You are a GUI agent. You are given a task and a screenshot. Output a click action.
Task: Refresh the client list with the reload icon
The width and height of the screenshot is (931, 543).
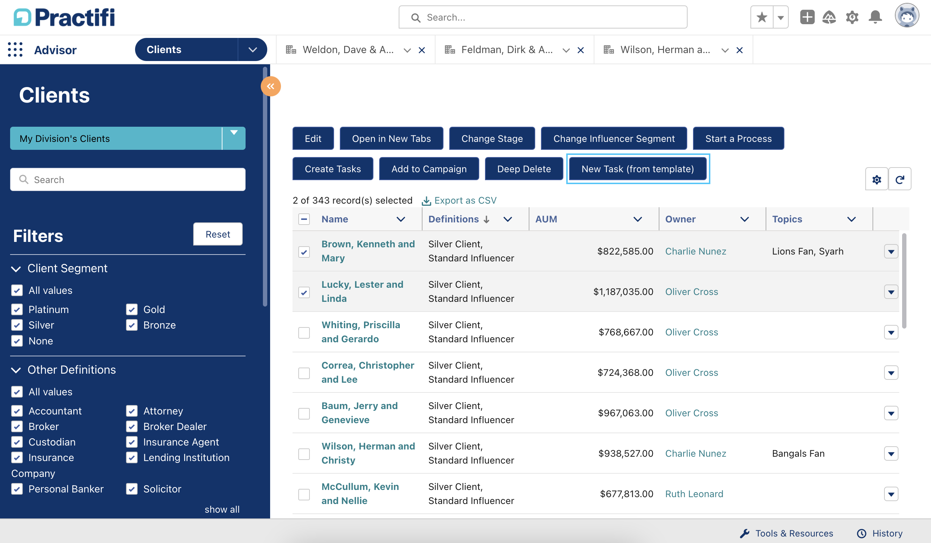click(x=900, y=179)
